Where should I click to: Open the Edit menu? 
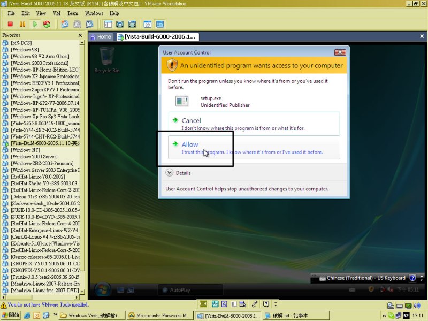tap(26, 13)
